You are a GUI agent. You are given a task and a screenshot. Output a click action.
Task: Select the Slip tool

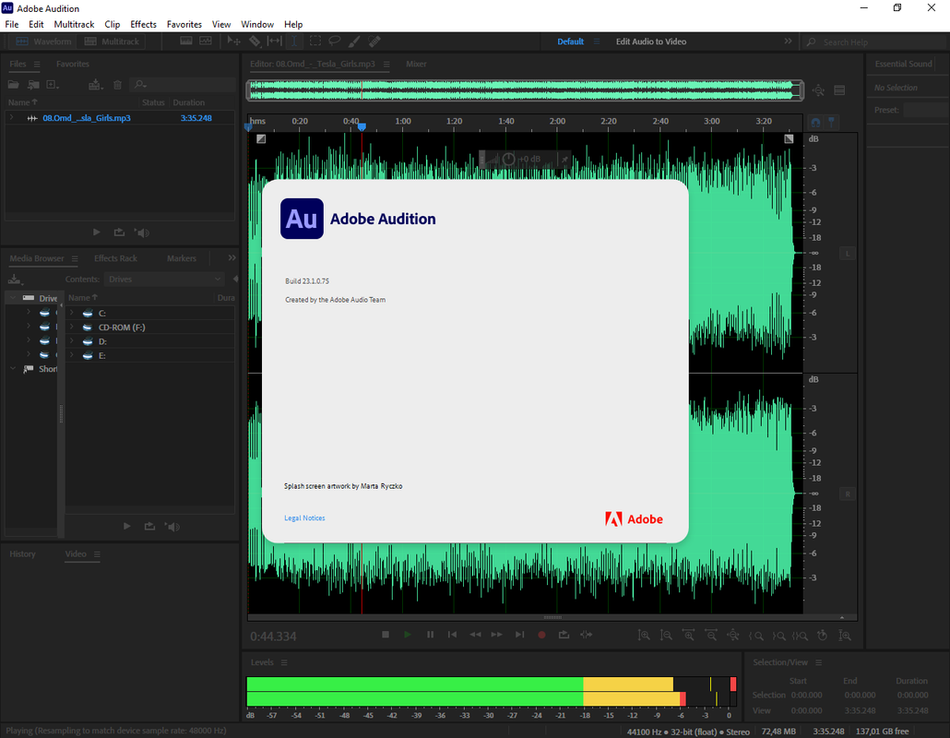tap(275, 42)
